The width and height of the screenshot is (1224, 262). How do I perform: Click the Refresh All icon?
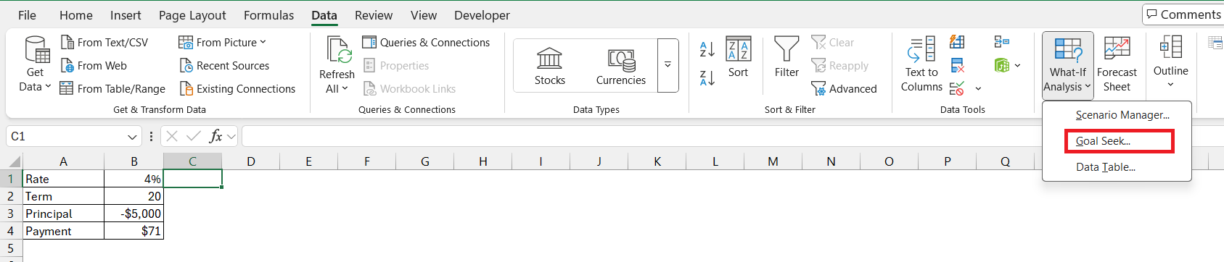point(338,51)
